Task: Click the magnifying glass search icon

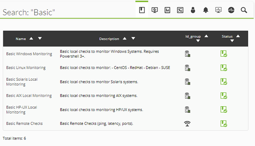Action: [x=244, y=10]
